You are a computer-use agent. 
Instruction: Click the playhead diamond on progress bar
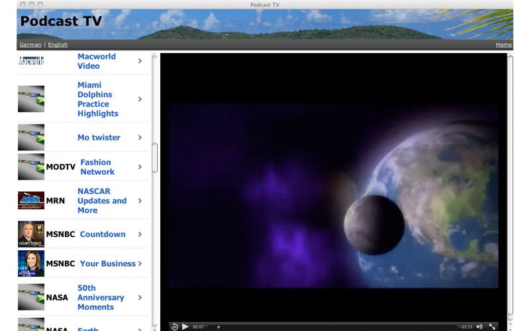coord(219,327)
